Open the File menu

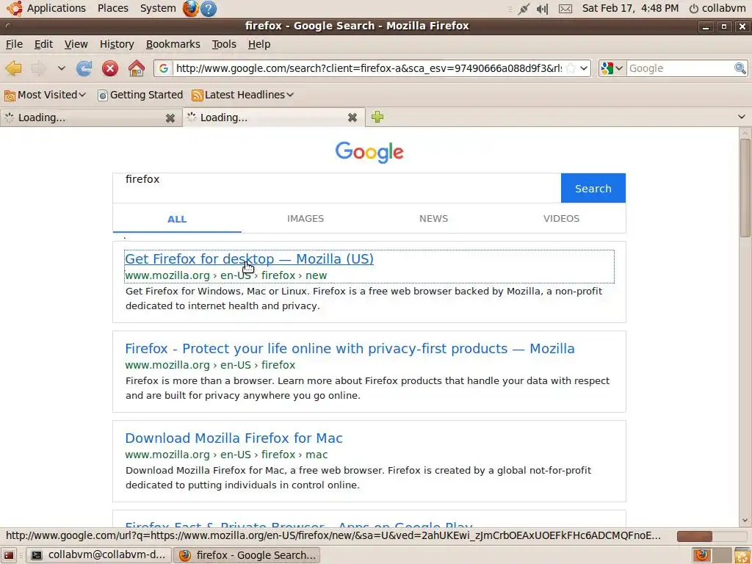pyautogui.click(x=14, y=44)
